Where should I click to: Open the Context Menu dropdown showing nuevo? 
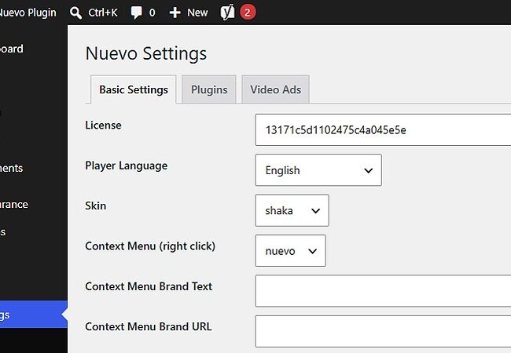pyautogui.click(x=290, y=250)
